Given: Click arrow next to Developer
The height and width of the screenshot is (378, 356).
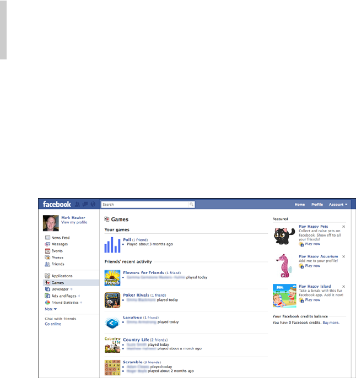Looking at the screenshot, I should tap(71, 289).
